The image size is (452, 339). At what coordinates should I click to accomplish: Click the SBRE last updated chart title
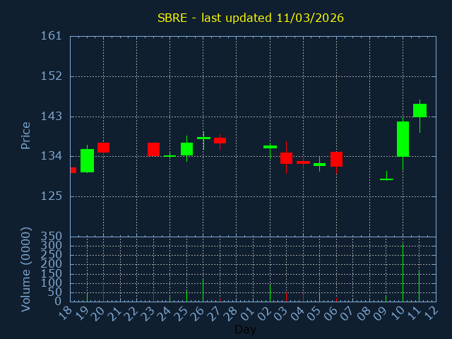coord(250,18)
